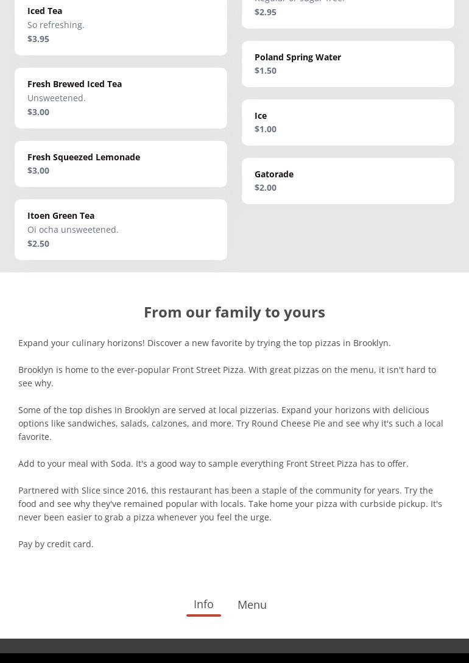This screenshot has width=469, height=663.
Task: Click the 'Oi ocha unsweetened.' description
Action: point(73,230)
